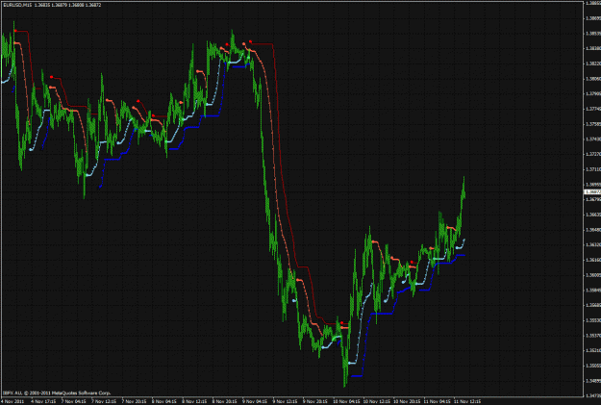The height and width of the screenshot is (405, 601).
Task: Click the '8 Nov 04:15' time label
Action: click(x=164, y=401)
